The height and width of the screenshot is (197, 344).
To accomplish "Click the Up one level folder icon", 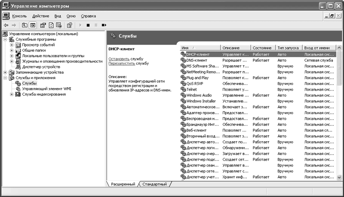I will click(25, 25).
